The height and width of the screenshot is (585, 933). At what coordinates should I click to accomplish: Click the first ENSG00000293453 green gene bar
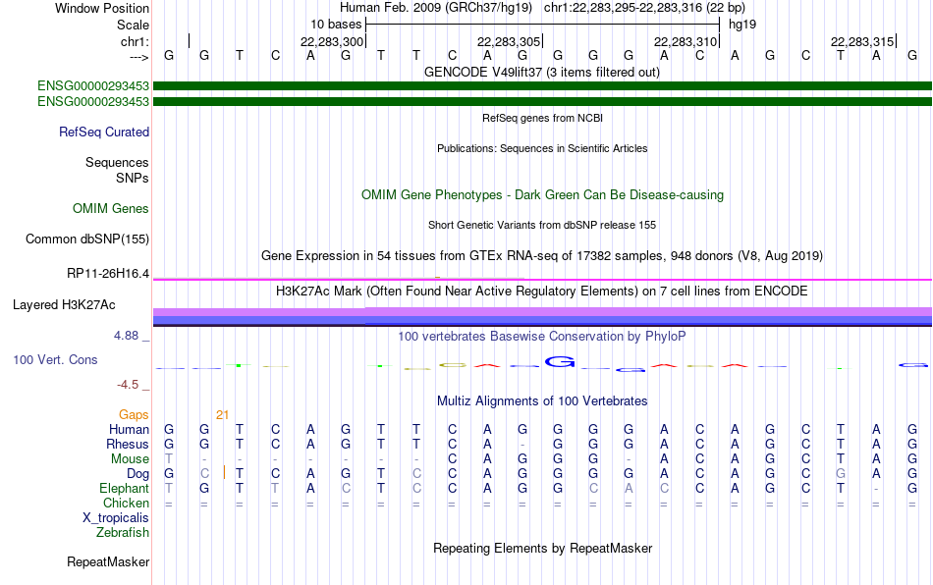click(x=542, y=85)
